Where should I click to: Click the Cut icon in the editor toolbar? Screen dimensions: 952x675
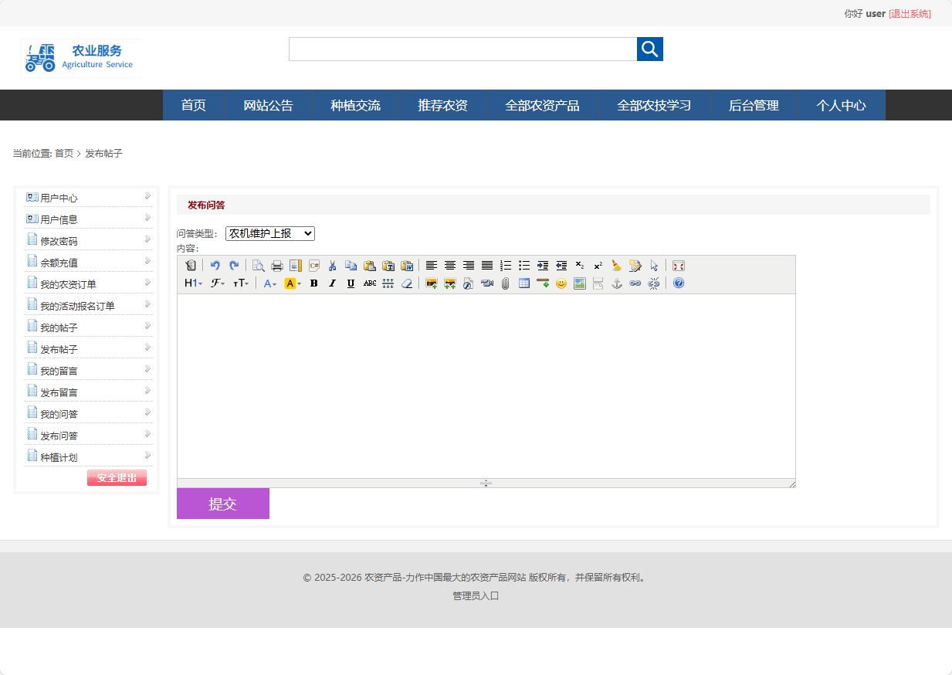coord(331,265)
